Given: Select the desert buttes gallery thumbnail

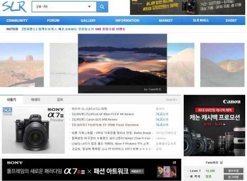Looking at the screenshot, I should [x=22, y=65].
